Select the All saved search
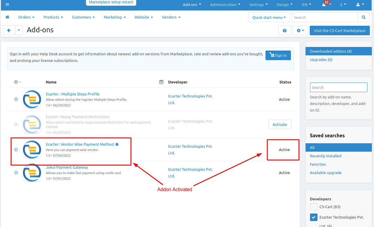 [338, 148]
